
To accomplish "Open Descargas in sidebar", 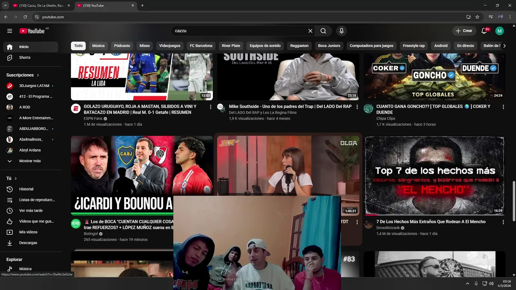I will point(31,243).
